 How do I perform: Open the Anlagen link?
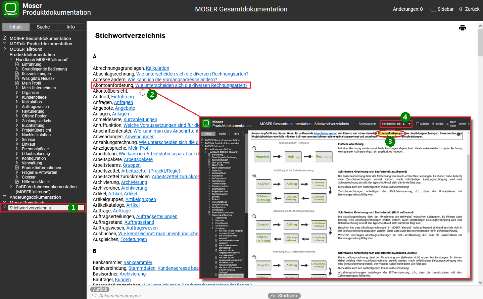[120, 114]
